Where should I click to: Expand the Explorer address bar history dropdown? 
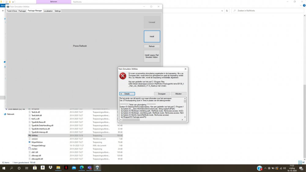(x=222, y=11)
